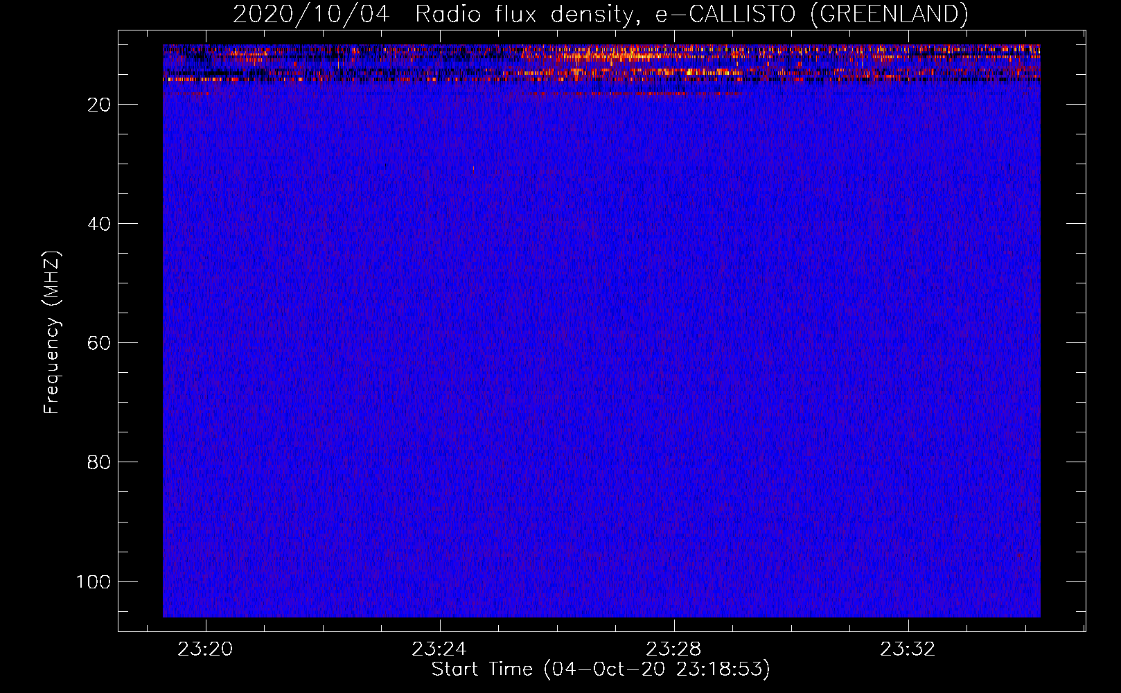The height and width of the screenshot is (693, 1121).
Task: Click the 'Start Time (04-Oct-20 23:18:53)' label
Action: [x=601, y=669]
